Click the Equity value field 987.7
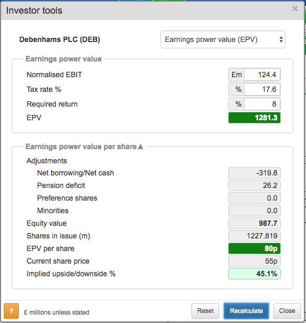 [254, 223]
